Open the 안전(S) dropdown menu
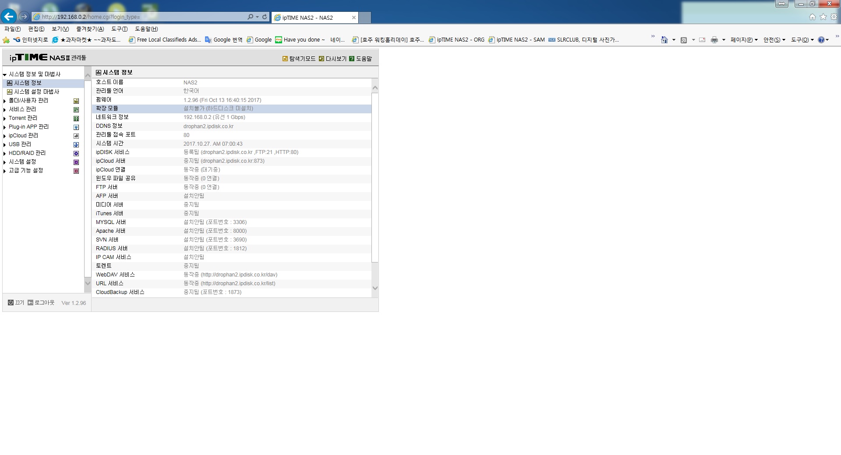The image size is (841, 455). pos(774,40)
